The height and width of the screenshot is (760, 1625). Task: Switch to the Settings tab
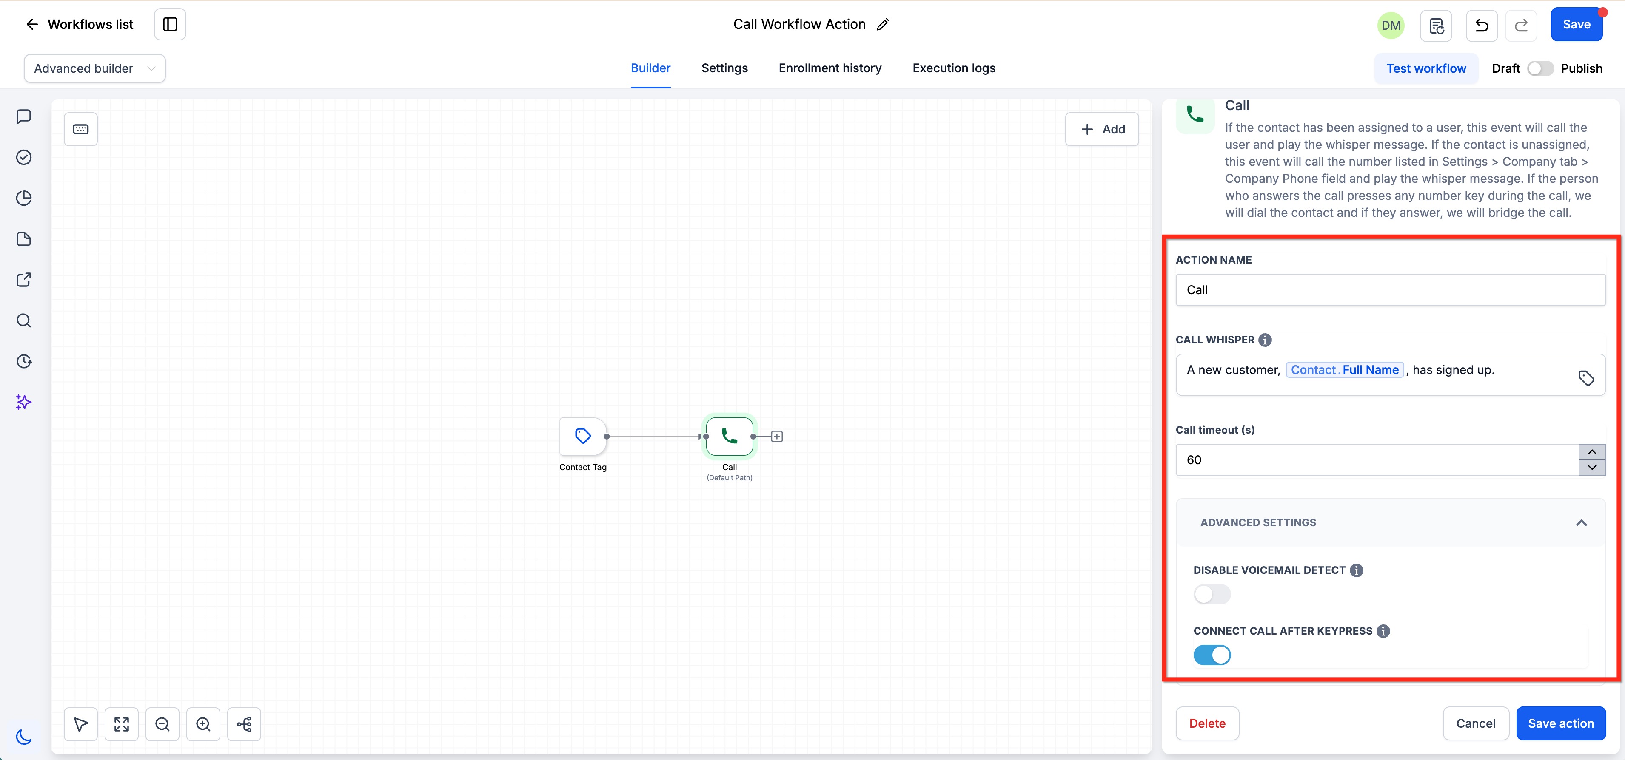724,68
